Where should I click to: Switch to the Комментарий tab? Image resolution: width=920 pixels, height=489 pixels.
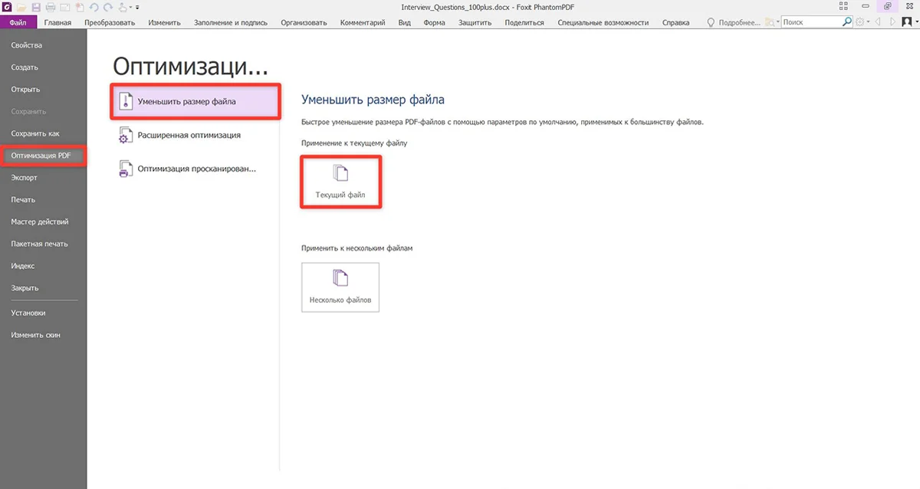[x=363, y=22]
